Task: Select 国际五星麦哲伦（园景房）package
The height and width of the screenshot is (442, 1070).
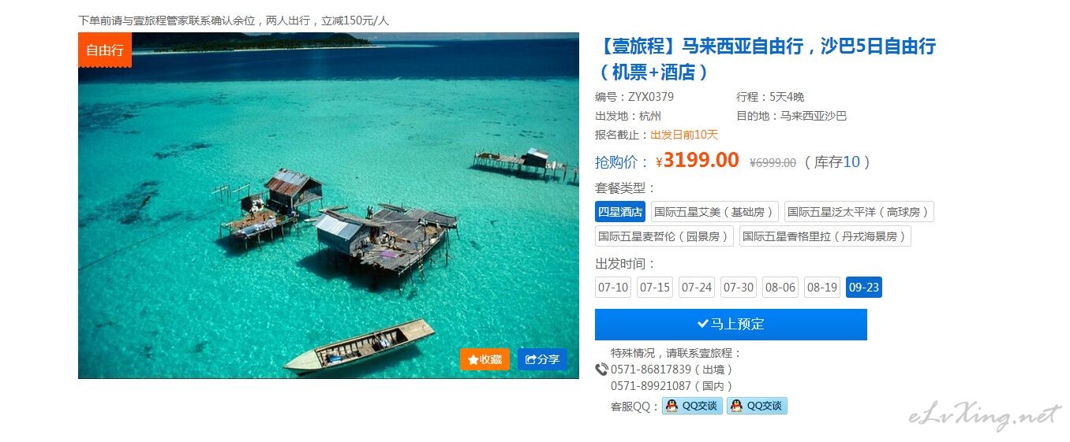Action: tap(664, 236)
